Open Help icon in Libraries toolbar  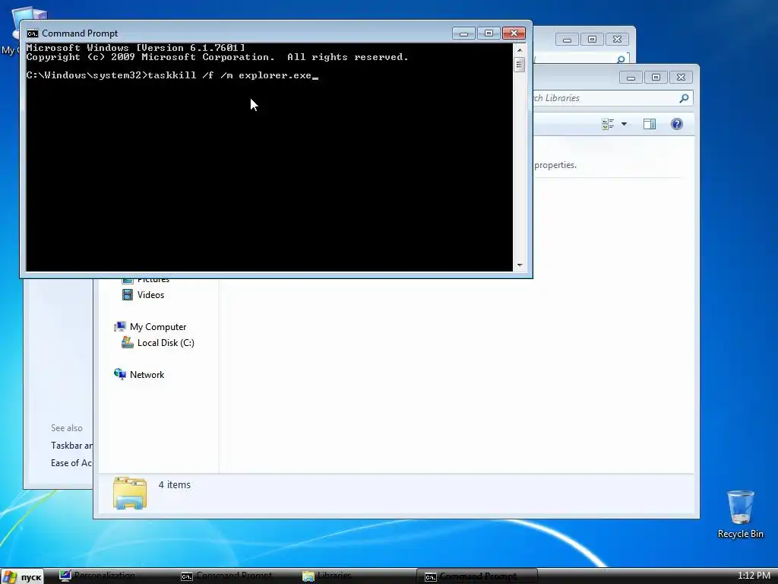[x=677, y=124]
